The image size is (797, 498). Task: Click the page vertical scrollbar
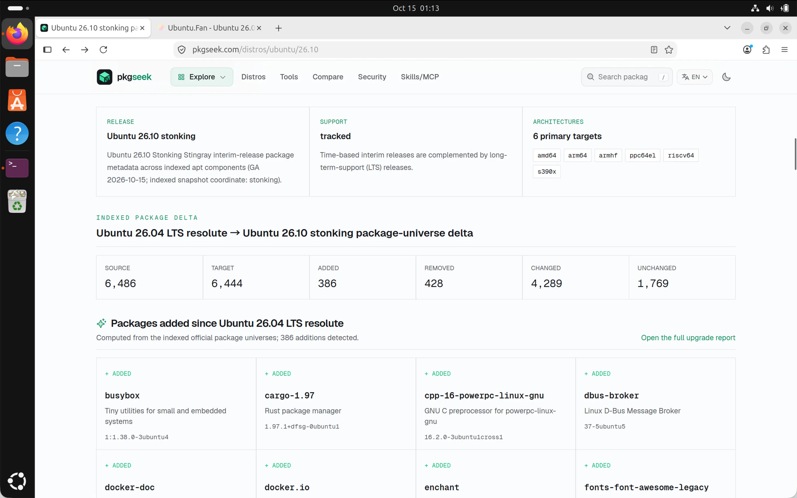pos(795,154)
